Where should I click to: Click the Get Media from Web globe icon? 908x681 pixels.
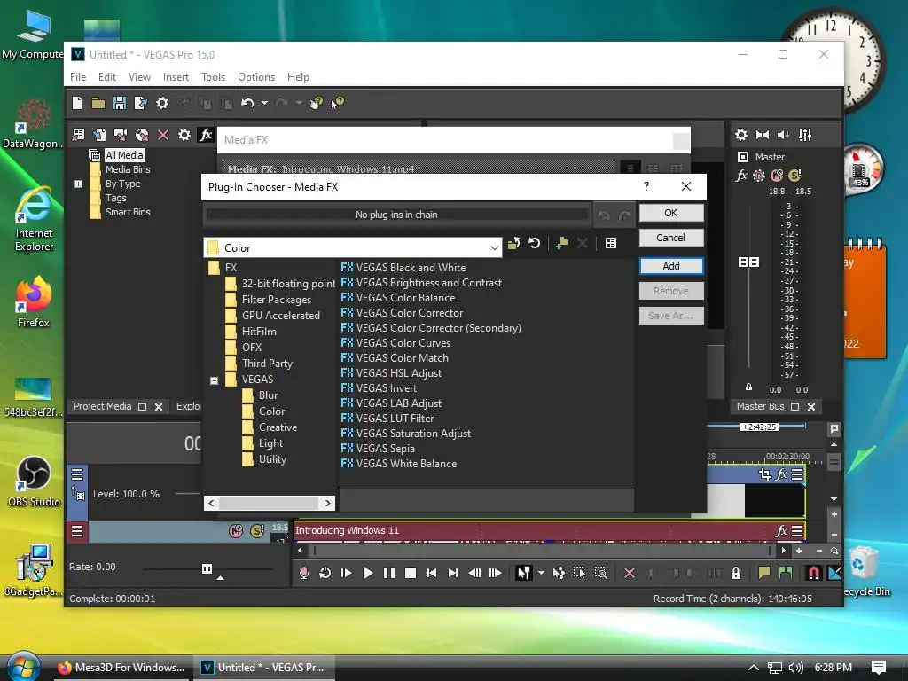tap(142, 135)
